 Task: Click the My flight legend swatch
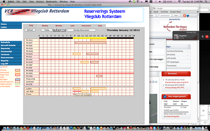[x=18, y=80]
